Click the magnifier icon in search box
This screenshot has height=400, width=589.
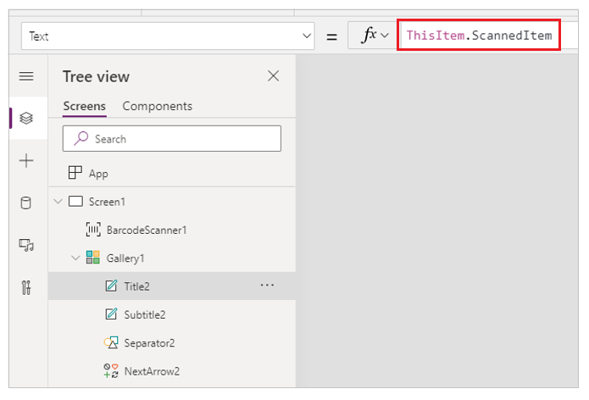pos(81,138)
